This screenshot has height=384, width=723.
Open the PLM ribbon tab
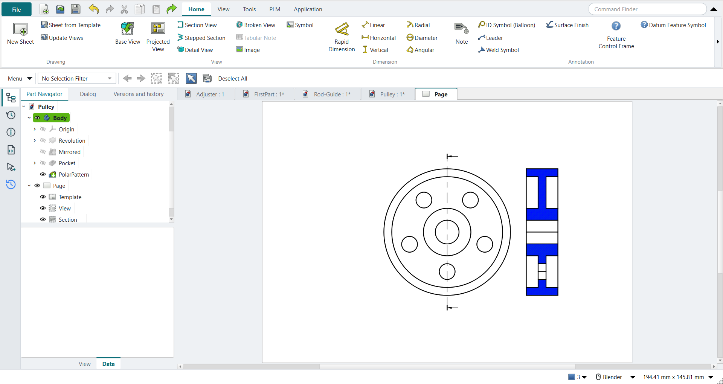(x=275, y=9)
